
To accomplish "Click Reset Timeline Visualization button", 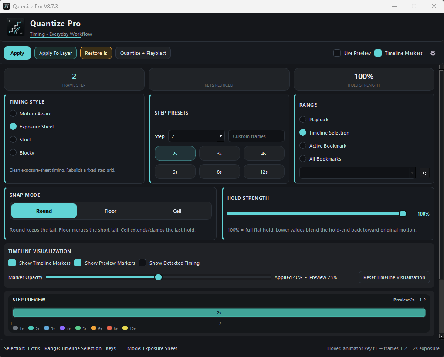I will point(394,277).
